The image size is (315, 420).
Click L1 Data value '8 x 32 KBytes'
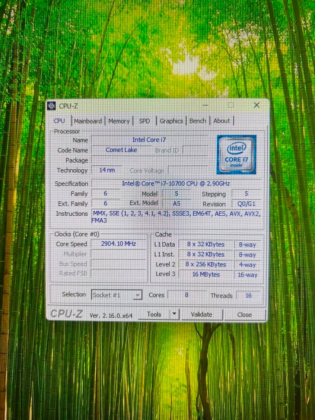[206, 244]
